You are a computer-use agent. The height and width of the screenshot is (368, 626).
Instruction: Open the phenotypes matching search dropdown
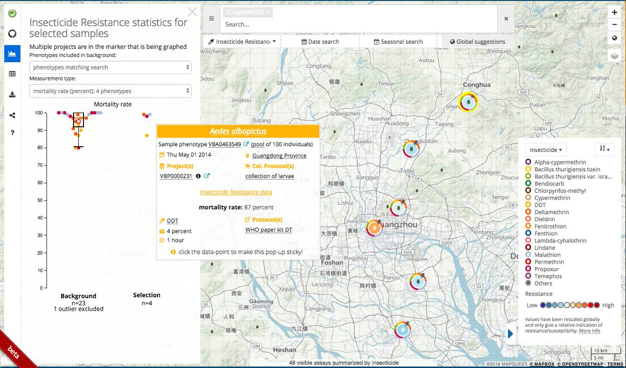(x=110, y=67)
